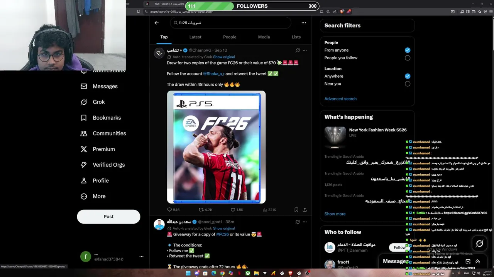The width and height of the screenshot is (494, 277).
Task: Open Windows Start menu on taskbar
Action: [188, 273]
